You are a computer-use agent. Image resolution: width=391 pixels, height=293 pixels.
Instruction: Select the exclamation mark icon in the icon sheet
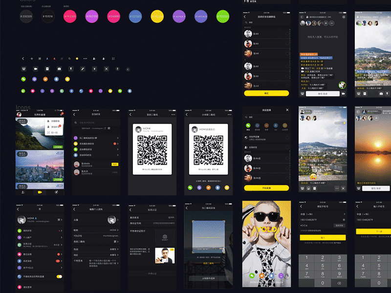117,69
